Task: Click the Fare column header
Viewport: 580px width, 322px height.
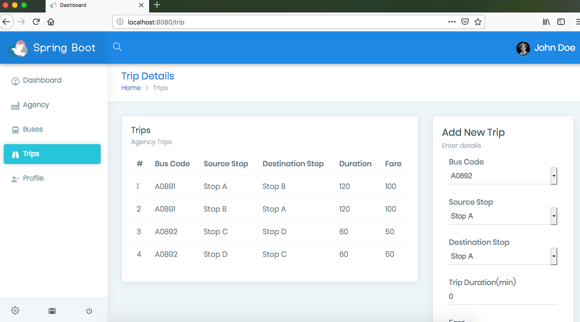Action: click(393, 164)
